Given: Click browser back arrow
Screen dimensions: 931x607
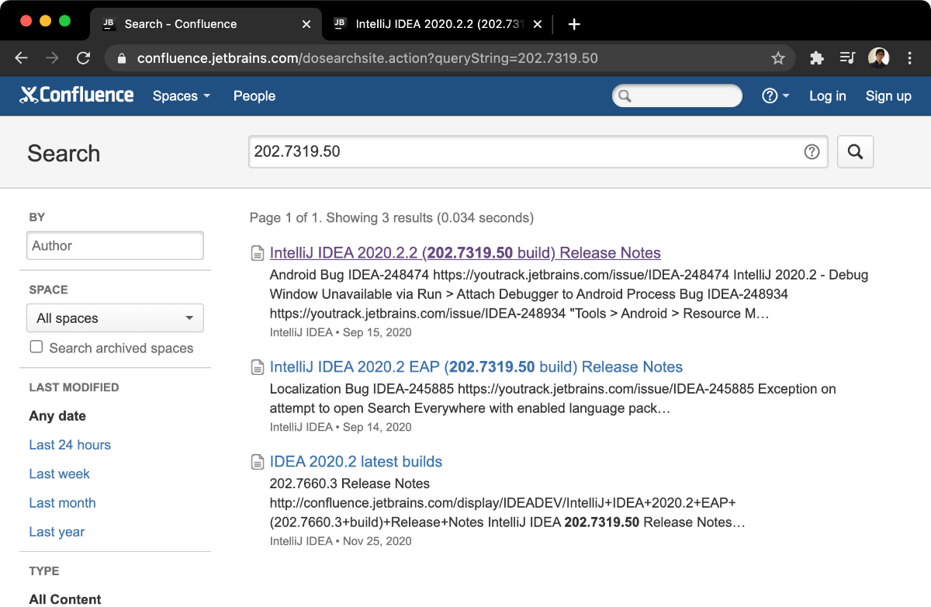Looking at the screenshot, I should pos(21,58).
